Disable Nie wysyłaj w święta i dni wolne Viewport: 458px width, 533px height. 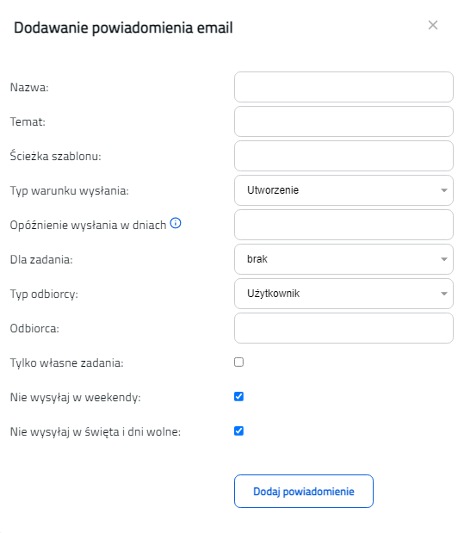pos(238,431)
